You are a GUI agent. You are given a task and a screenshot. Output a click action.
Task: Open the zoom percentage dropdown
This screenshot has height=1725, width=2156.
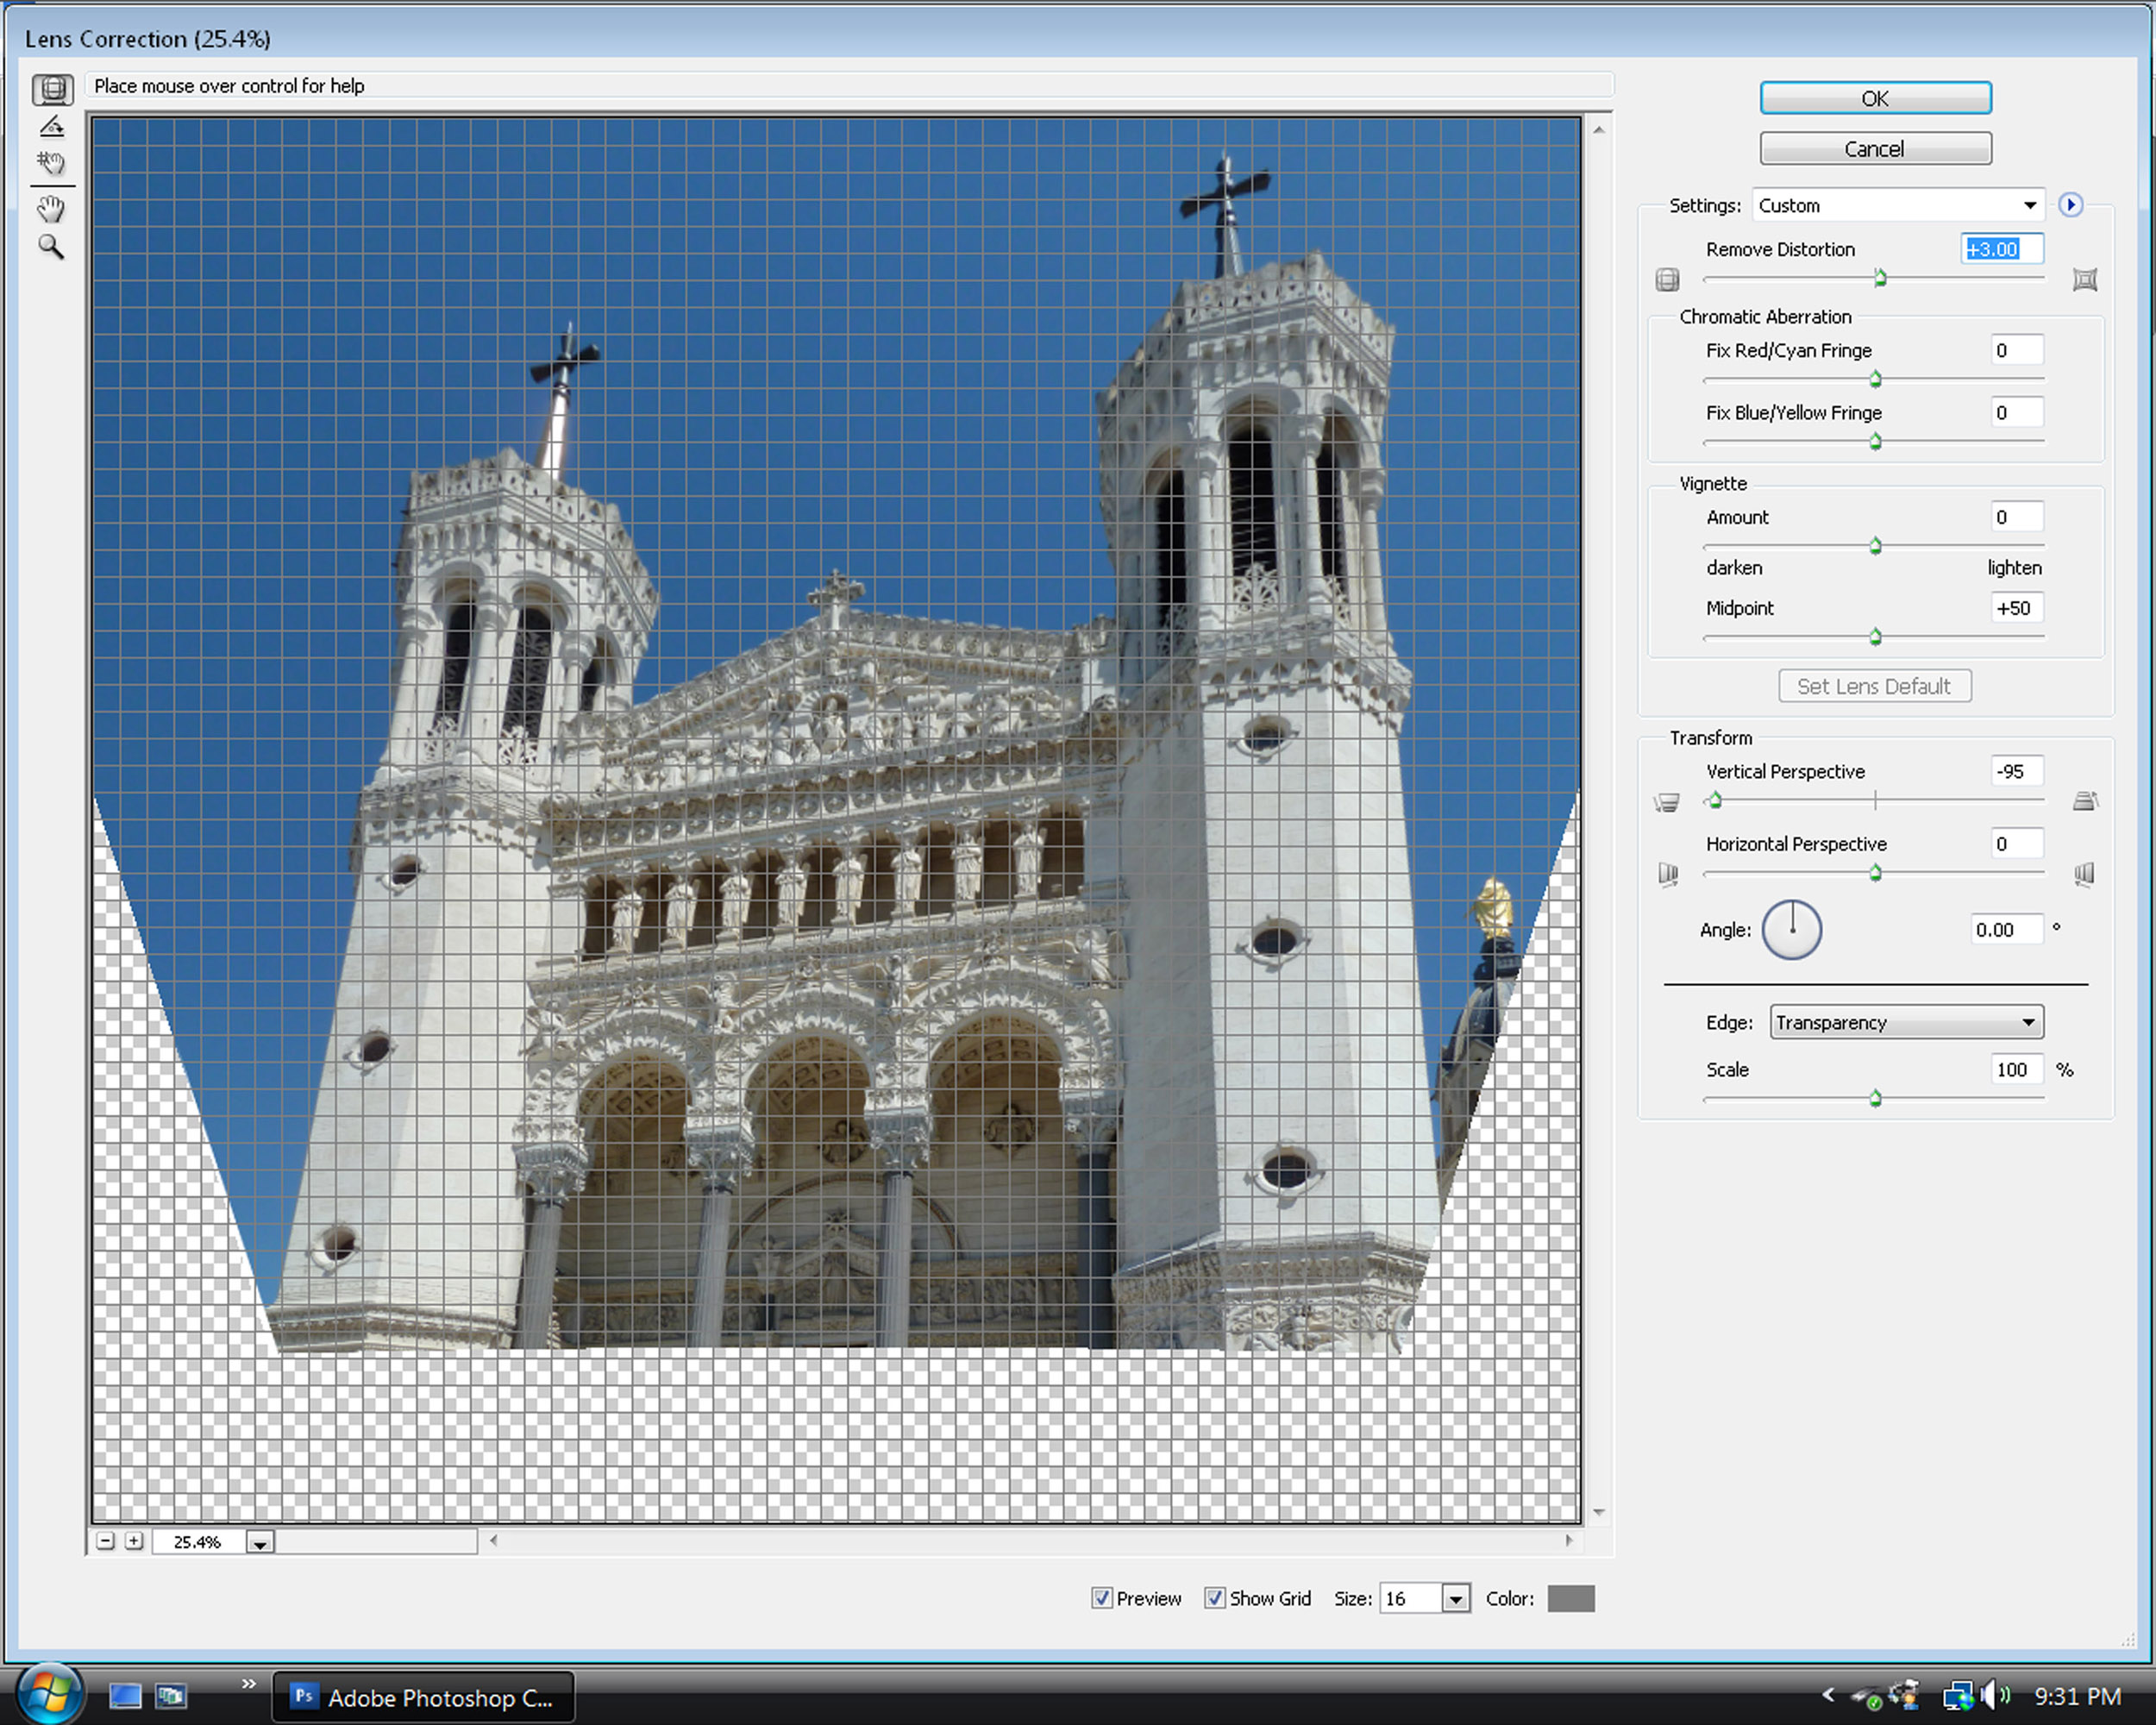(x=260, y=1543)
